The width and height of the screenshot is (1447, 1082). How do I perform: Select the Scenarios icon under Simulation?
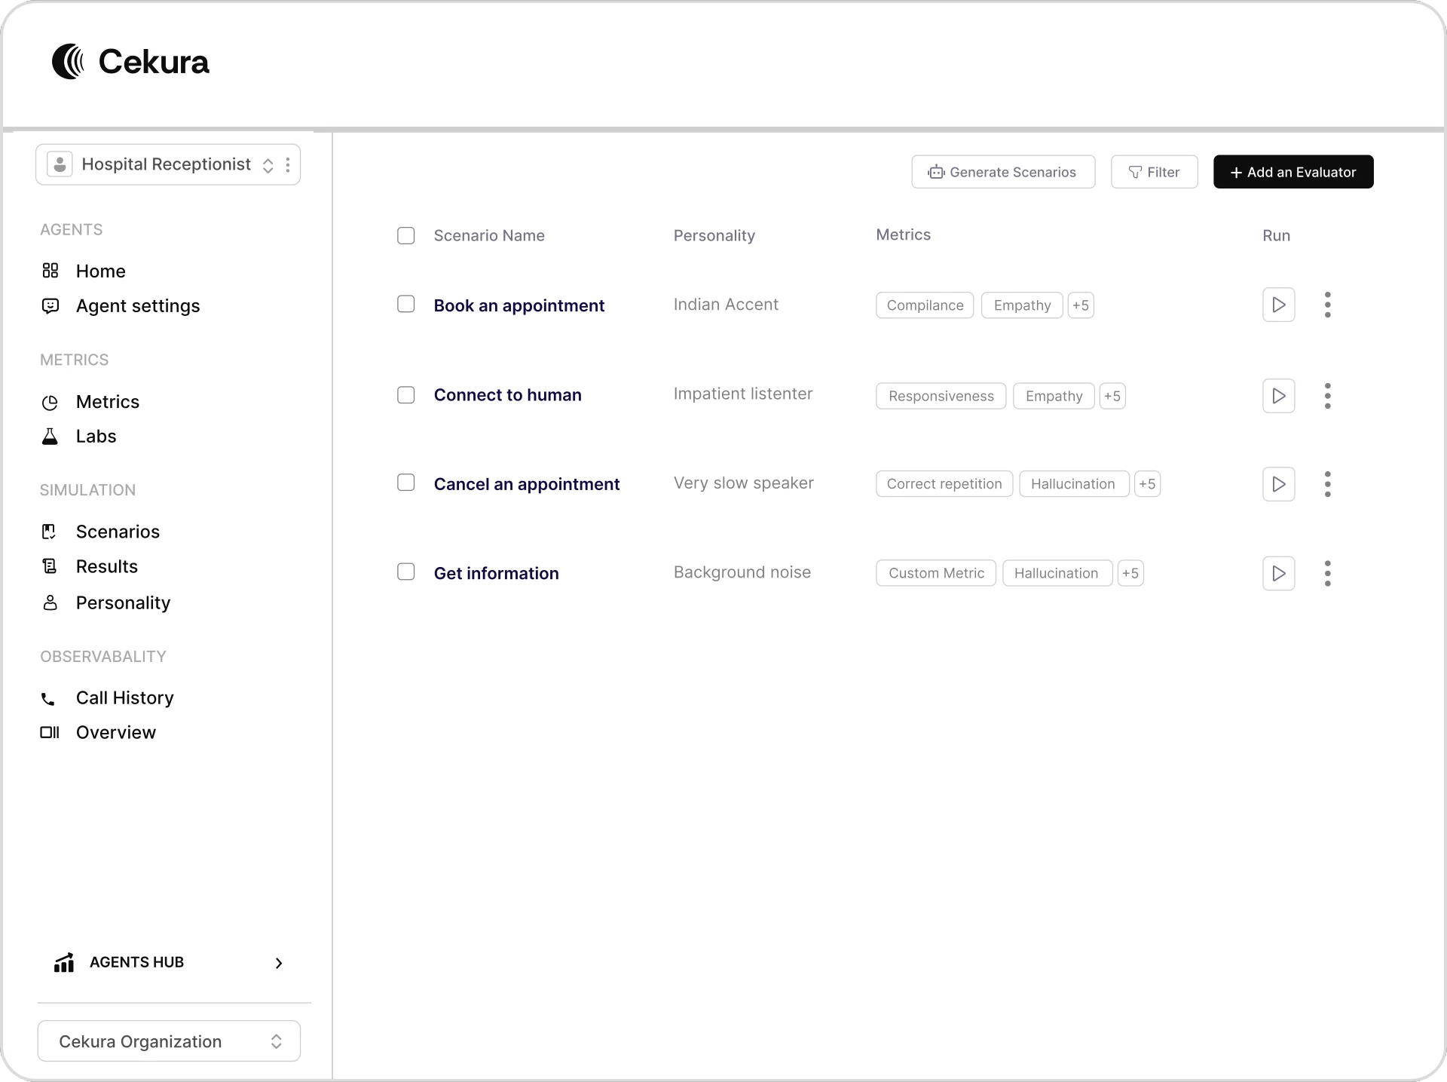coord(50,532)
